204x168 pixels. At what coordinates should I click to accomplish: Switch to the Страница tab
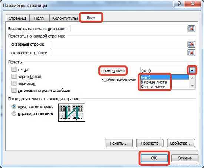tap(17, 18)
